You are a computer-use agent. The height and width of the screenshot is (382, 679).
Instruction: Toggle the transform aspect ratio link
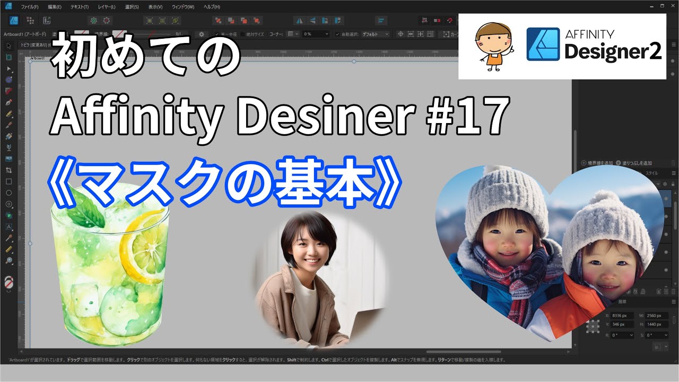coord(674,320)
